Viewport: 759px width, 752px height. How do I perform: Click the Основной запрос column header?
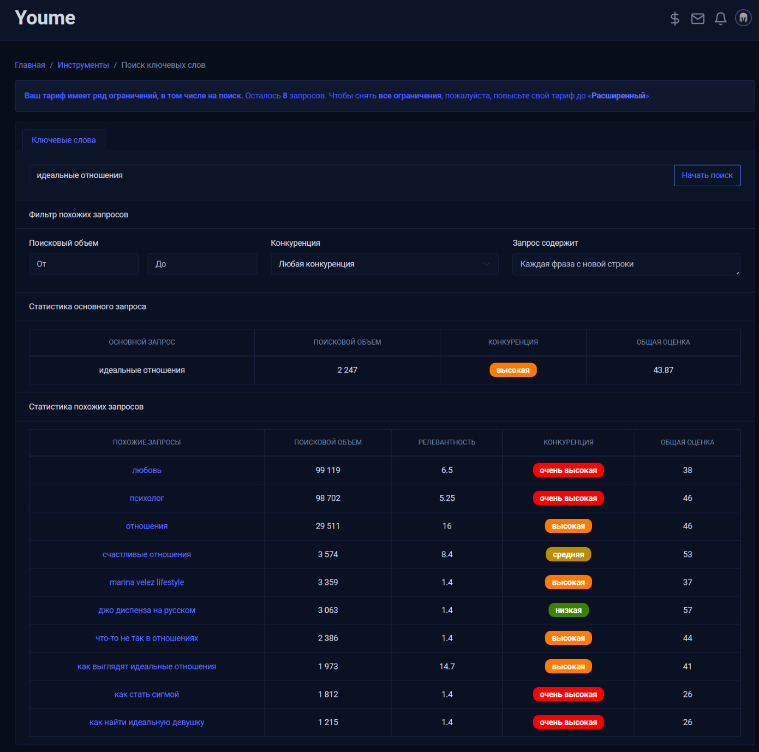(142, 342)
